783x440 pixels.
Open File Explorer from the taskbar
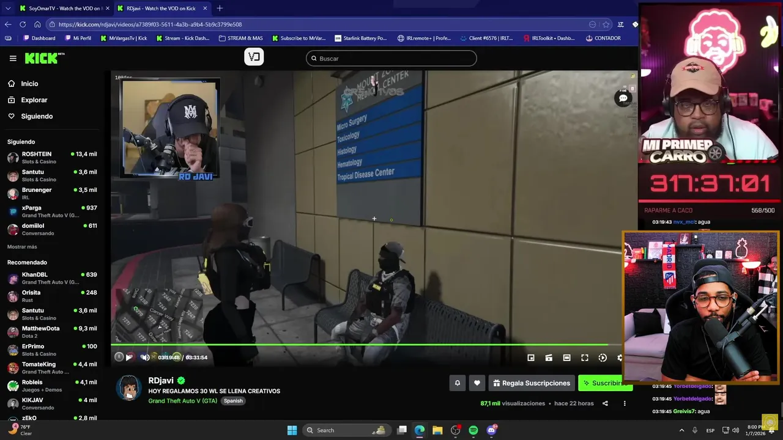coord(437,430)
